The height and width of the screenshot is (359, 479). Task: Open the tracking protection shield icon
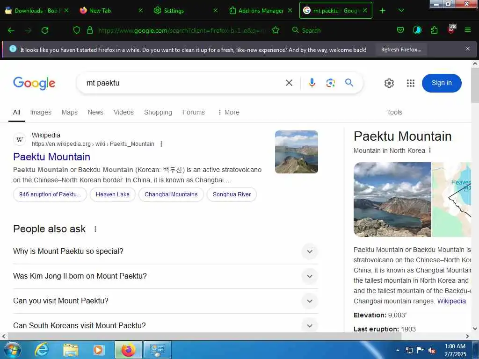77,30
